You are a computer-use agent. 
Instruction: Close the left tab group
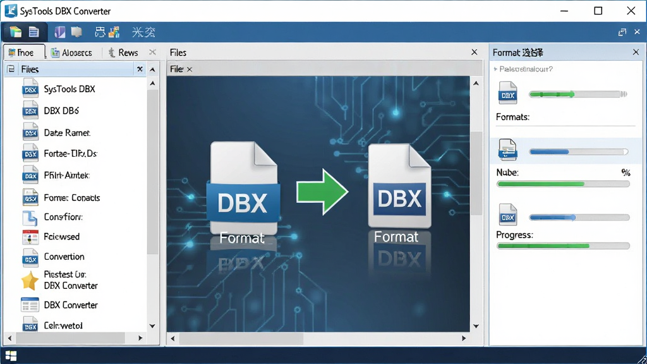152,52
